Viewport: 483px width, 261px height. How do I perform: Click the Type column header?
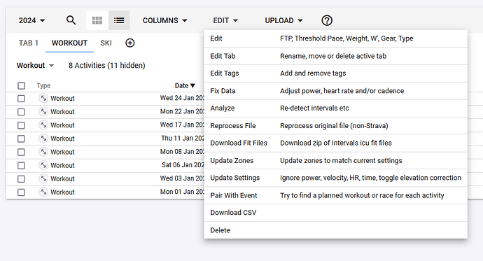43,85
